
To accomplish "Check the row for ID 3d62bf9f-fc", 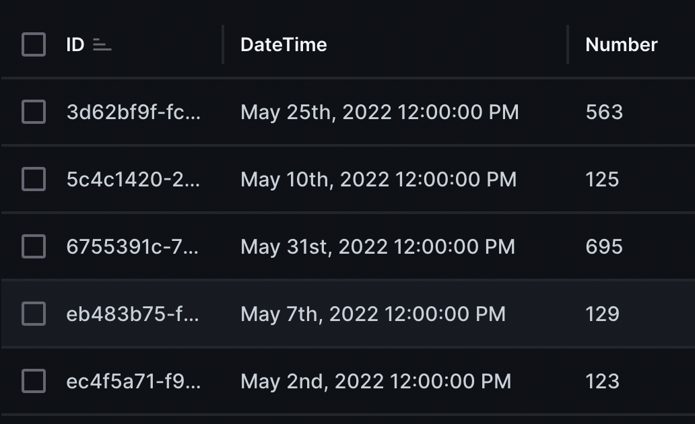I will coord(33,112).
